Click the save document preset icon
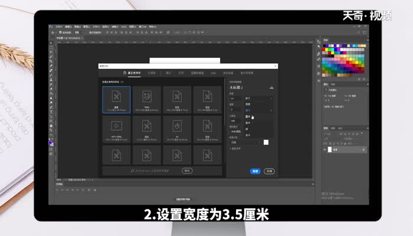The image size is (413, 236). (271, 87)
